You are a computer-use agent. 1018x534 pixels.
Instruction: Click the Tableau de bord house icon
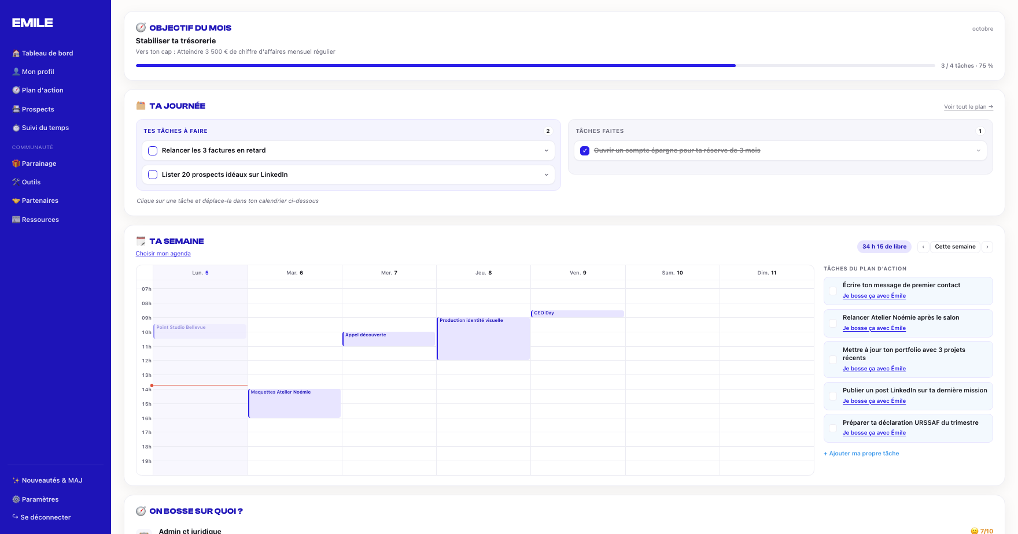(x=16, y=53)
